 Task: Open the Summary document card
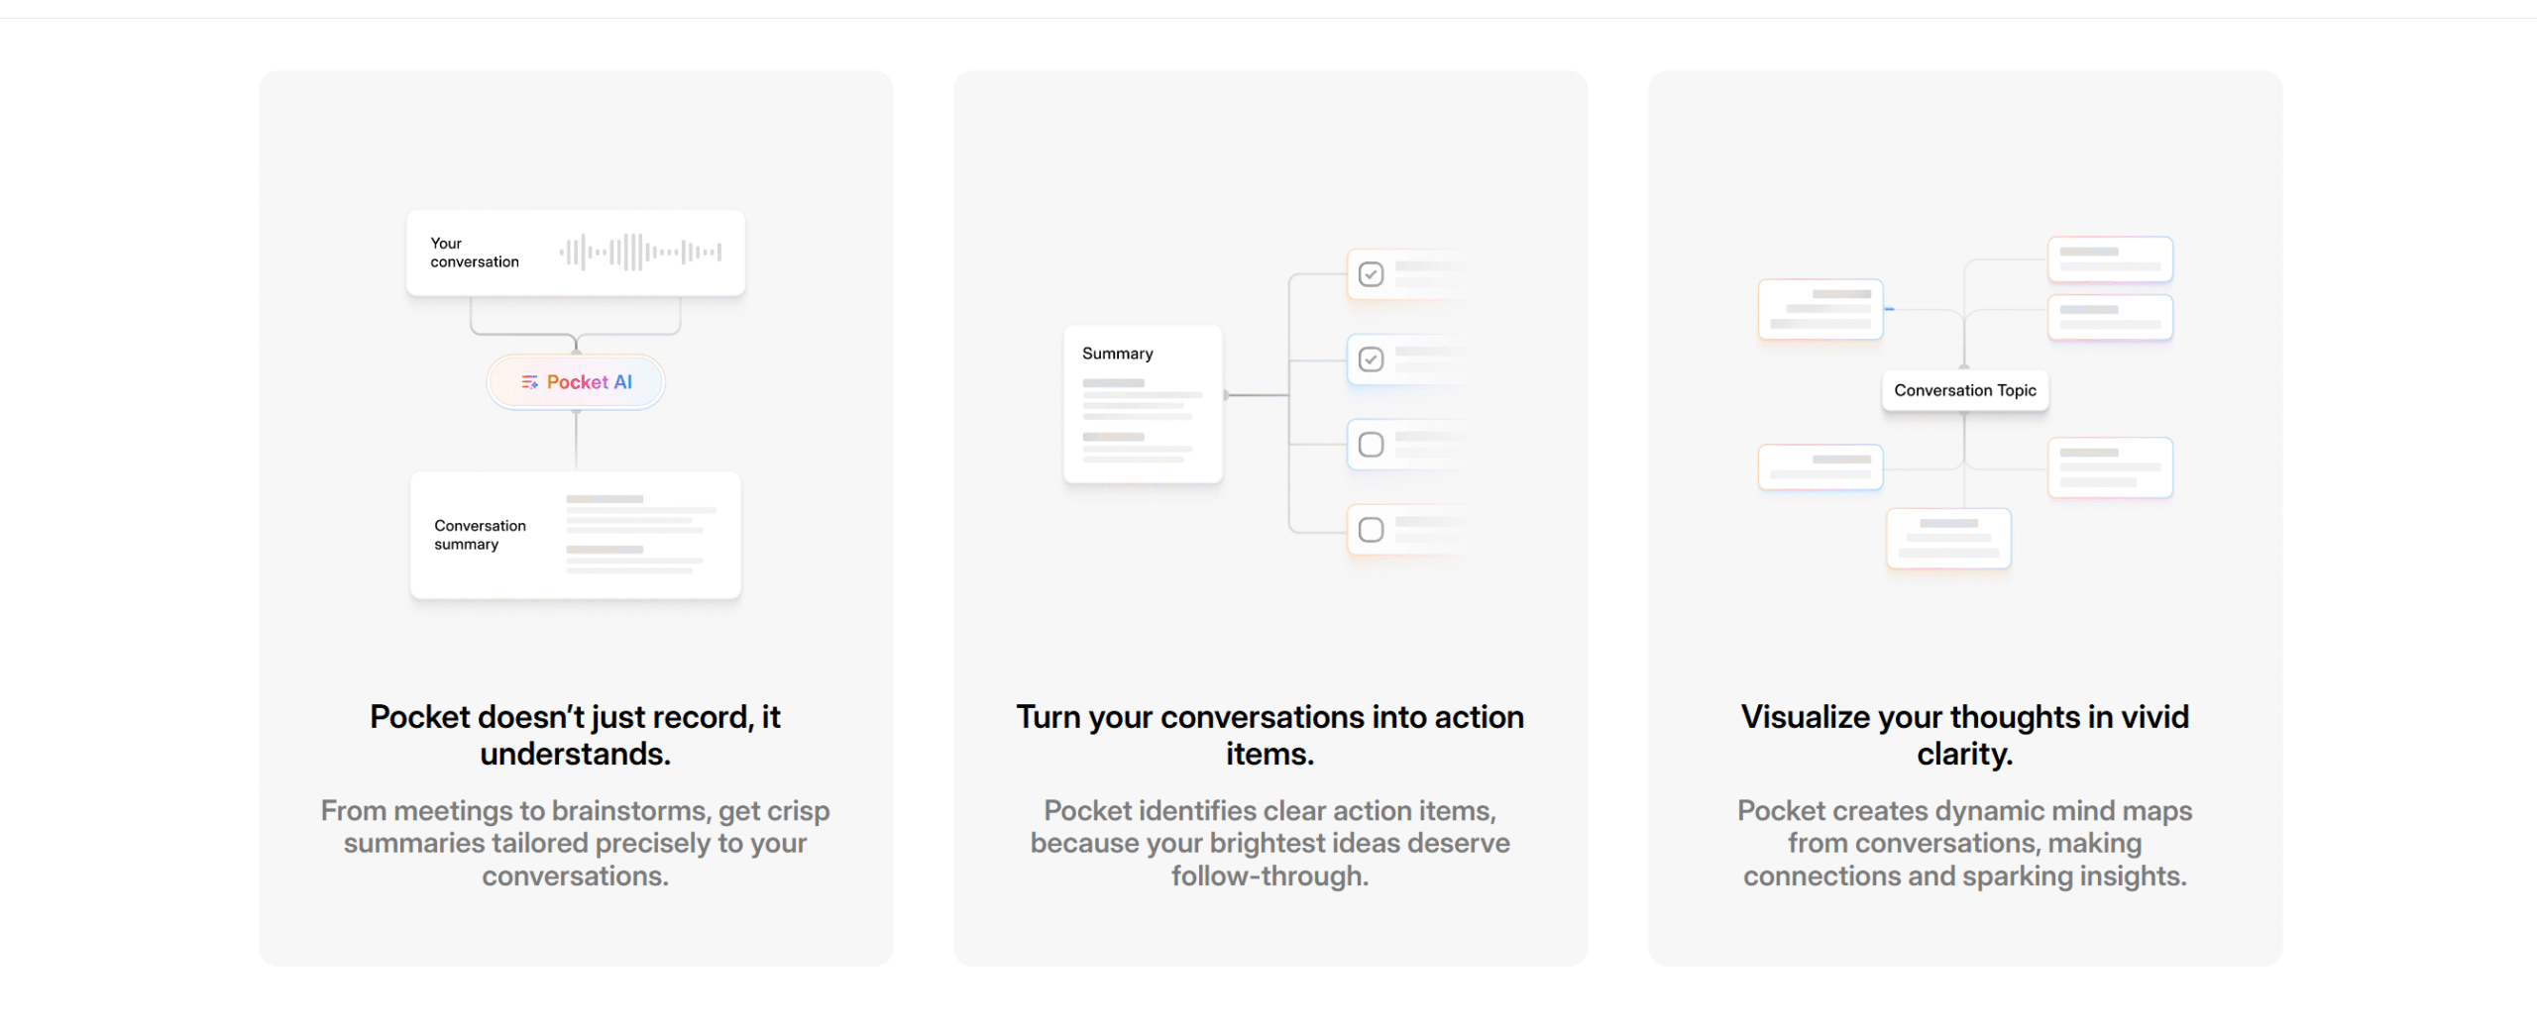click(x=1143, y=404)
